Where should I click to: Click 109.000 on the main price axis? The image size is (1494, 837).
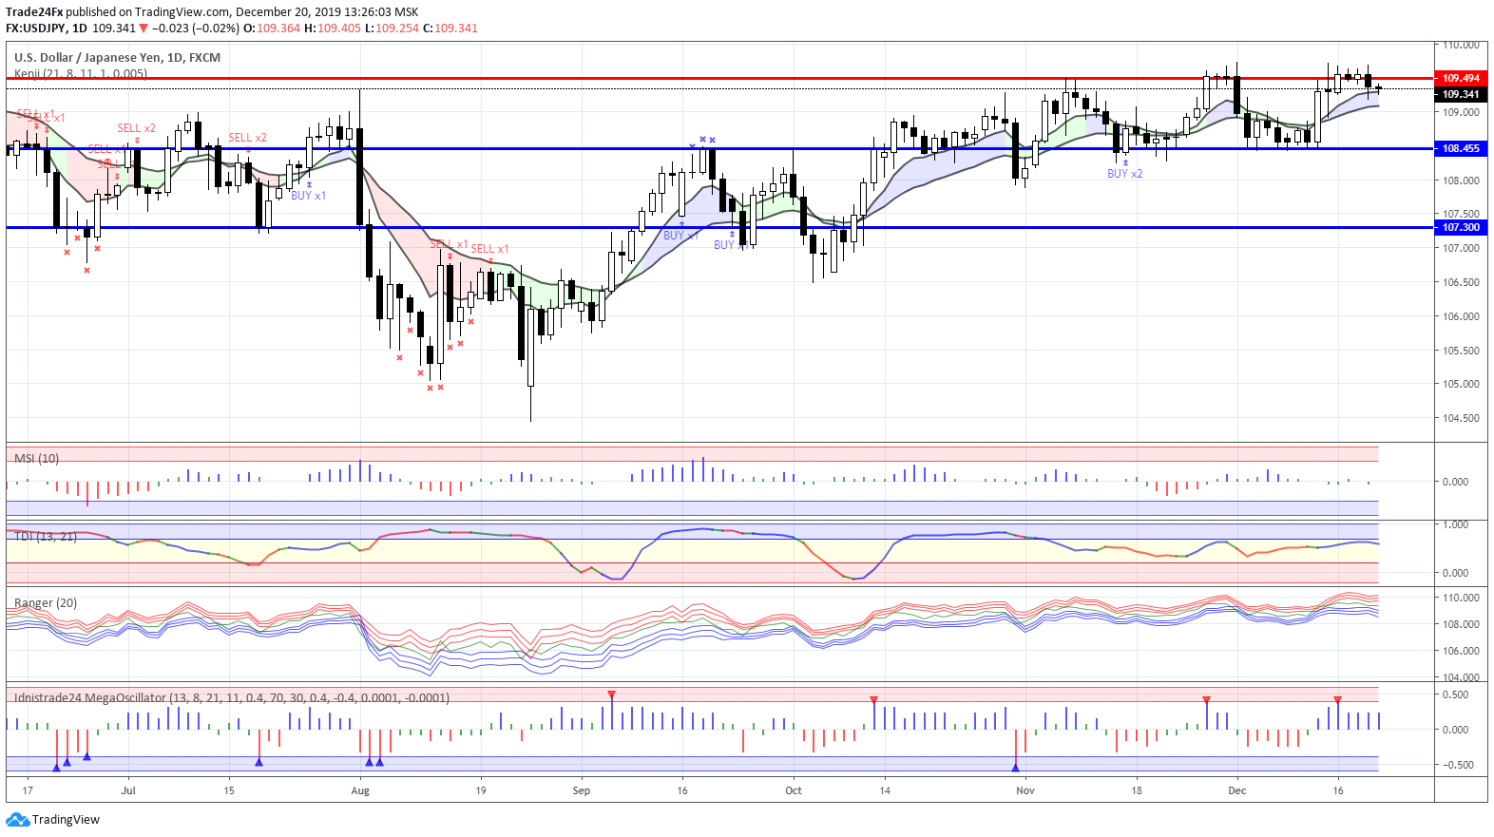click(x=1461, y=112)
